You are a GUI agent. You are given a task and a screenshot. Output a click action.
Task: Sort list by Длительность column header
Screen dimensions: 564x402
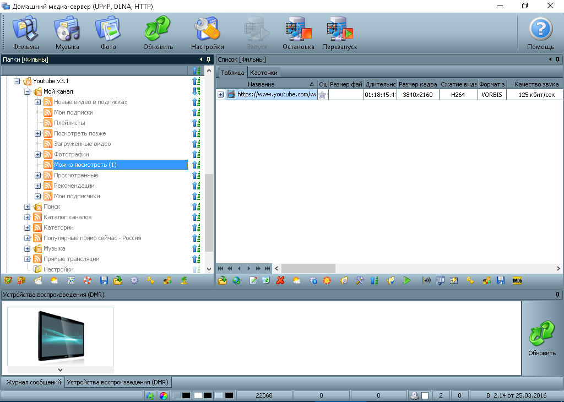coord(380,84)
